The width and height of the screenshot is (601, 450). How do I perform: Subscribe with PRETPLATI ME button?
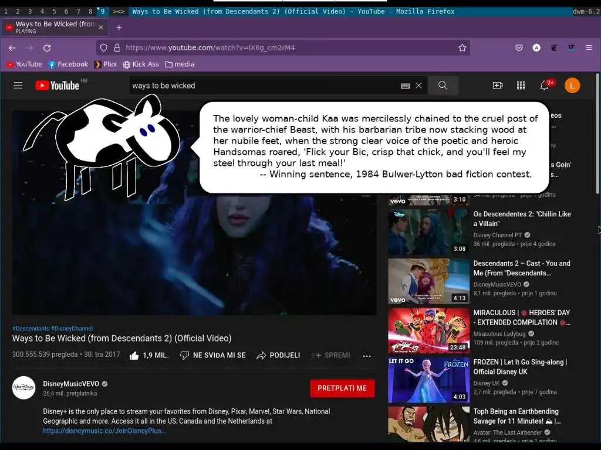tap(342, 388)
